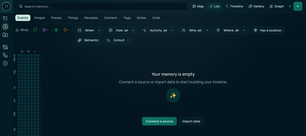
Task: Switch to the Receipts tab
Action: point(91,18)
